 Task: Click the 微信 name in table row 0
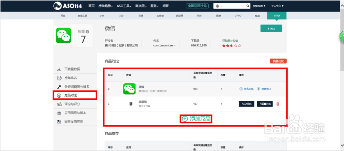141,87
